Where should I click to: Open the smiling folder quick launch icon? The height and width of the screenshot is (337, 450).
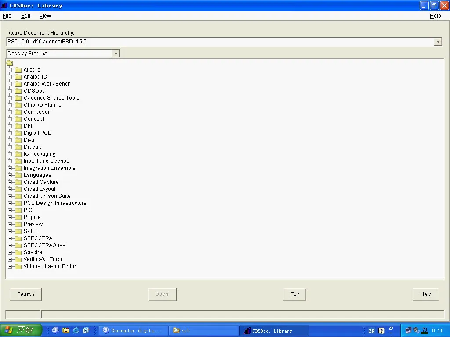click(x=66, y=330)
